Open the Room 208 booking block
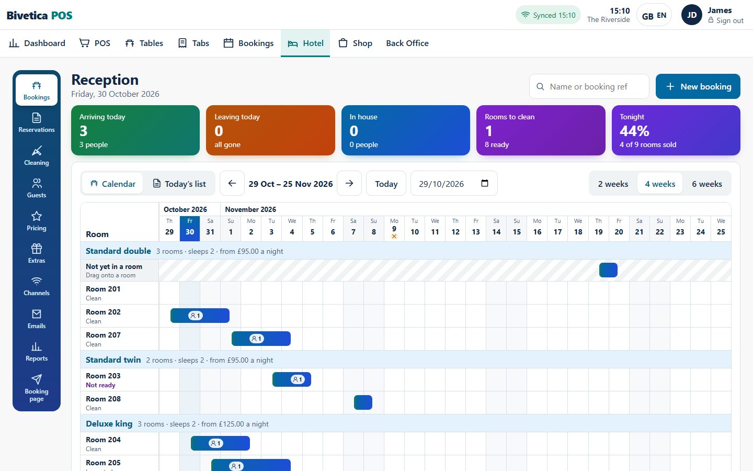This screenshot has width=753, height=471. click(x=363, y=402)
